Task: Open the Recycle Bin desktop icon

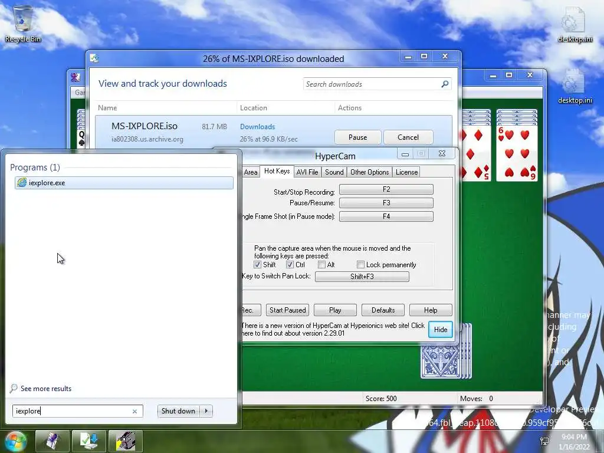Action: 23,23
